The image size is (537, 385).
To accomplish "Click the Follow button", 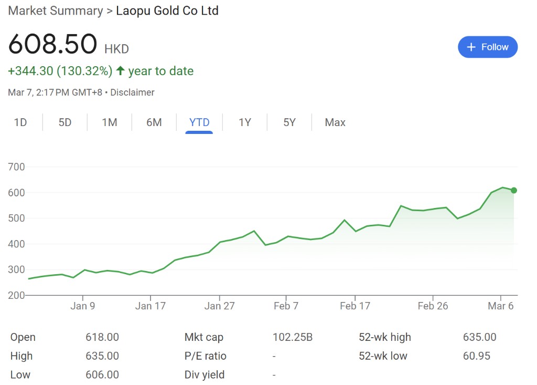I will point(488,47).
